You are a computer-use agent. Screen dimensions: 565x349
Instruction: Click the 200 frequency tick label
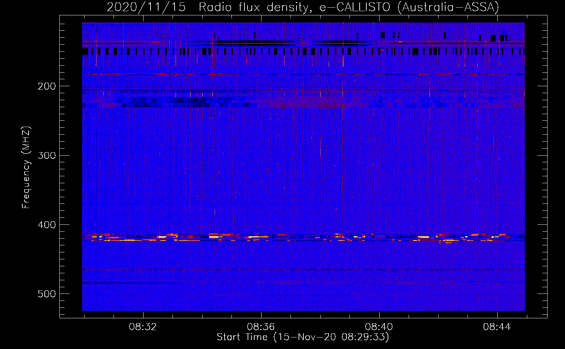tap(47, 86)
